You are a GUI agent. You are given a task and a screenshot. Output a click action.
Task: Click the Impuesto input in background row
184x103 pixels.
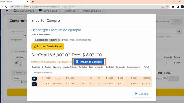168,63
